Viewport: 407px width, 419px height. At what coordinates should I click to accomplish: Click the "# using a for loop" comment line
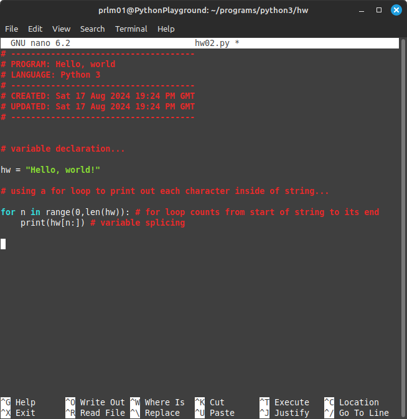pos(165,191)
